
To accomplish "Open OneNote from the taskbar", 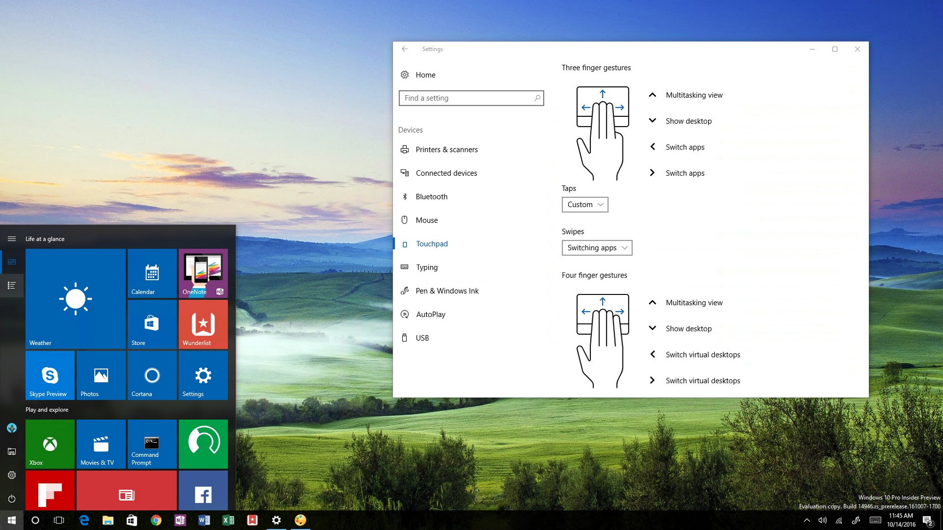I will click(x=180, y=520).
